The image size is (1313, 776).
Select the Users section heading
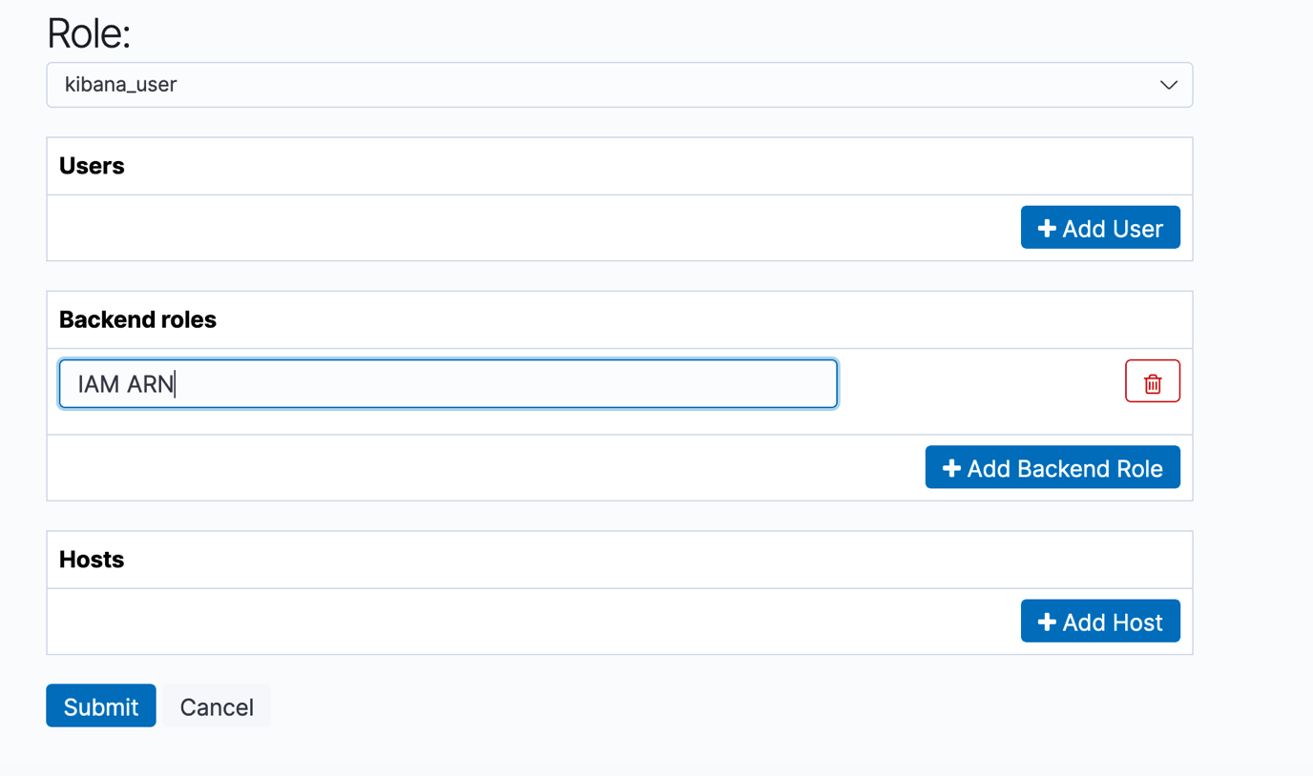[x=92, y=166]
